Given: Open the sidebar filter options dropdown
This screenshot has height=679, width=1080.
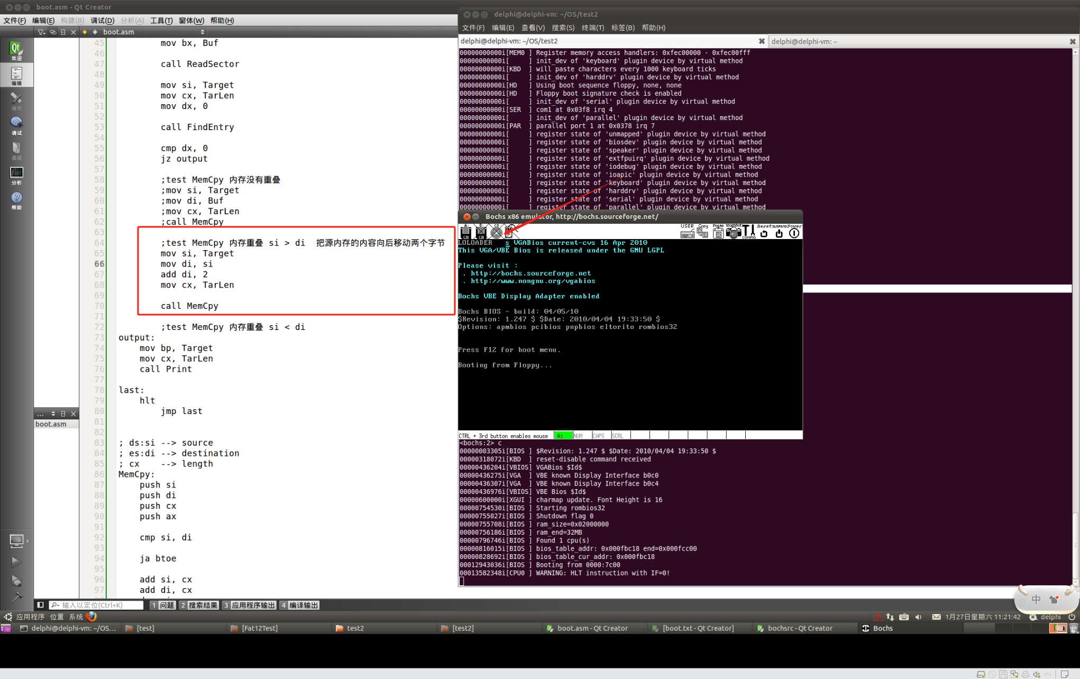Looking at the screenshot, I should [41, 32].
